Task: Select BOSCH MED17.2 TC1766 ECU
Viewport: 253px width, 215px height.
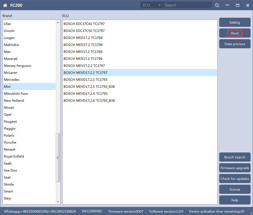Action: [140, 38]
